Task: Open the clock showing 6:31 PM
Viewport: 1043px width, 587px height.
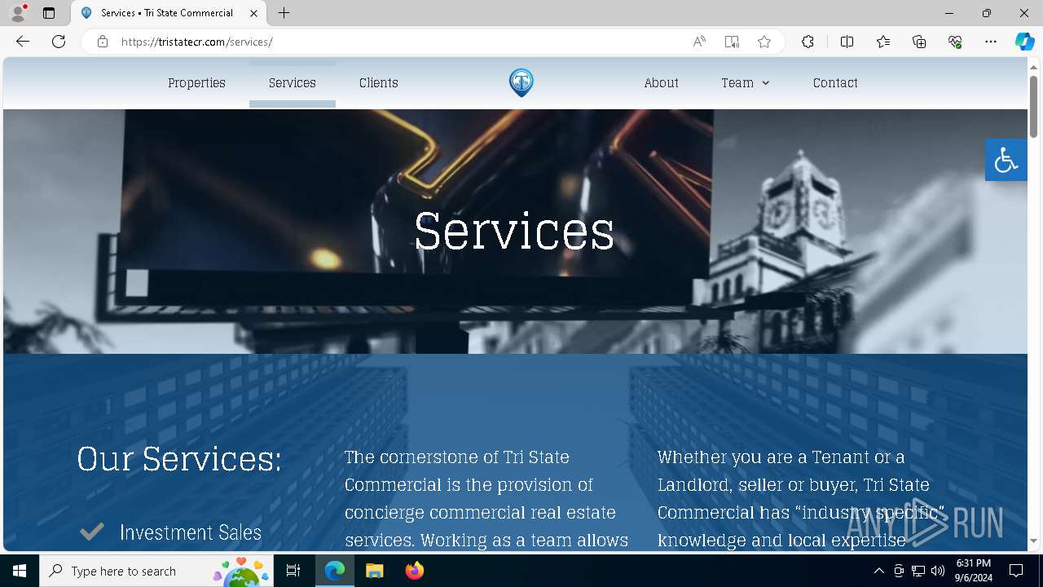Action: pos(974,571)
